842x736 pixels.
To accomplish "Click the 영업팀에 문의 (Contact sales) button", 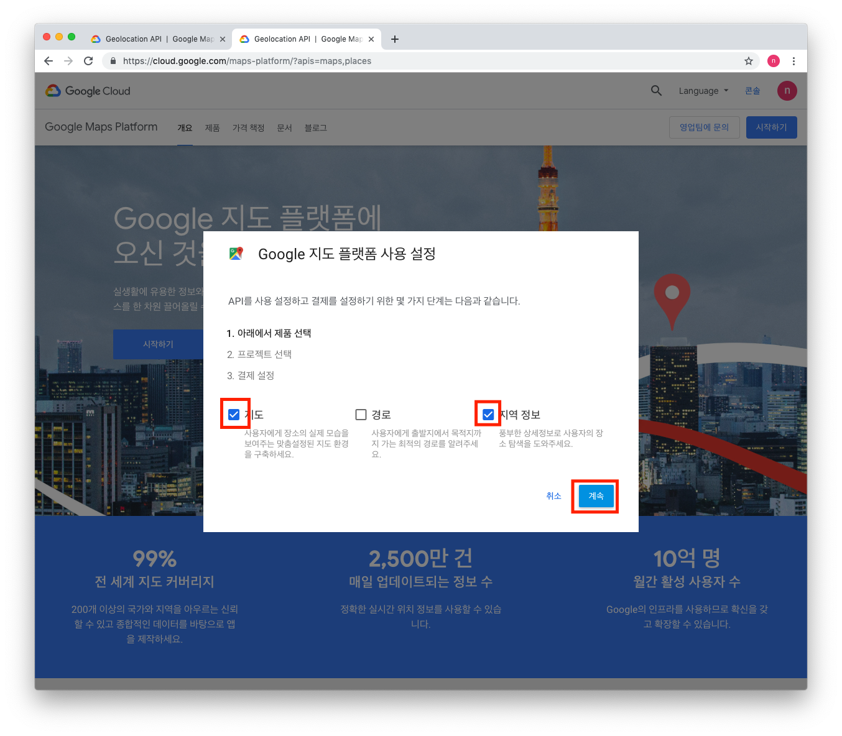I will coord(704,127).
